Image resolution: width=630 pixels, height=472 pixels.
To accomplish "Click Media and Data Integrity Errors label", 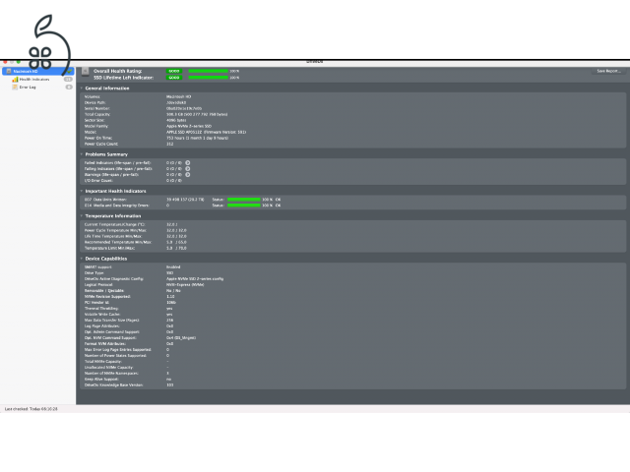I will (116, 206).
